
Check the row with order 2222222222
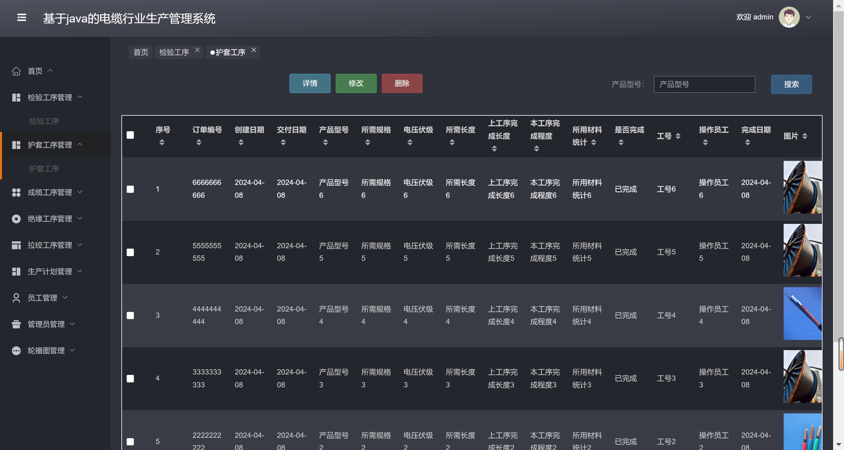tap(130, 442)
